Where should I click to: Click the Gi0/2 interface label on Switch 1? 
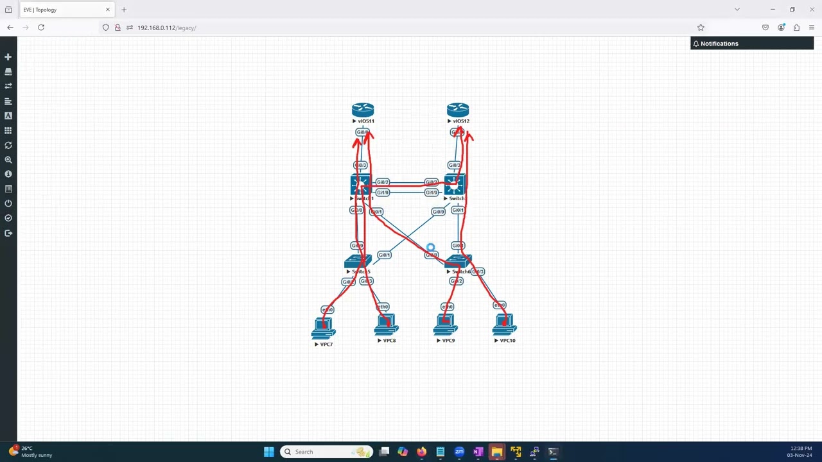(383, 182)
